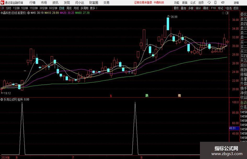The width and height of the screenshot is (247, 159).
Task: Switch to 15分钟 period tab
Action: pyautogui.click(x=34, y=8)
